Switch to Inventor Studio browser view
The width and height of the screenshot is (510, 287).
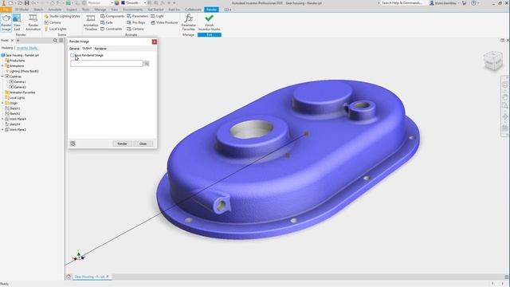click(27, 48)
